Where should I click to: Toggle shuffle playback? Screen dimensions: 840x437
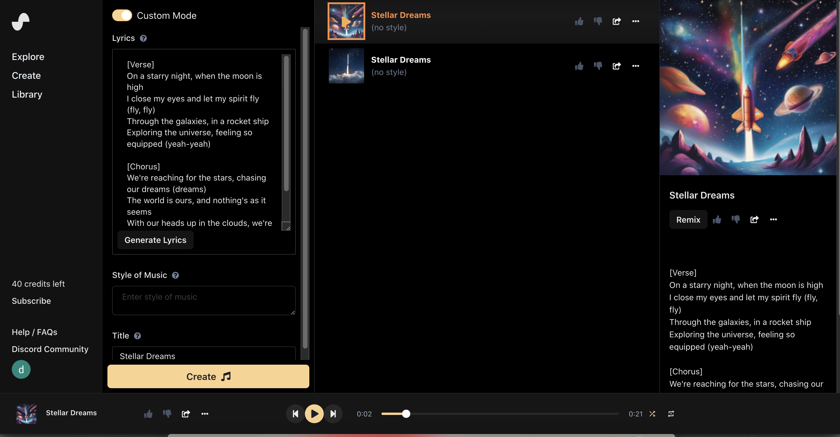(652, 414)
